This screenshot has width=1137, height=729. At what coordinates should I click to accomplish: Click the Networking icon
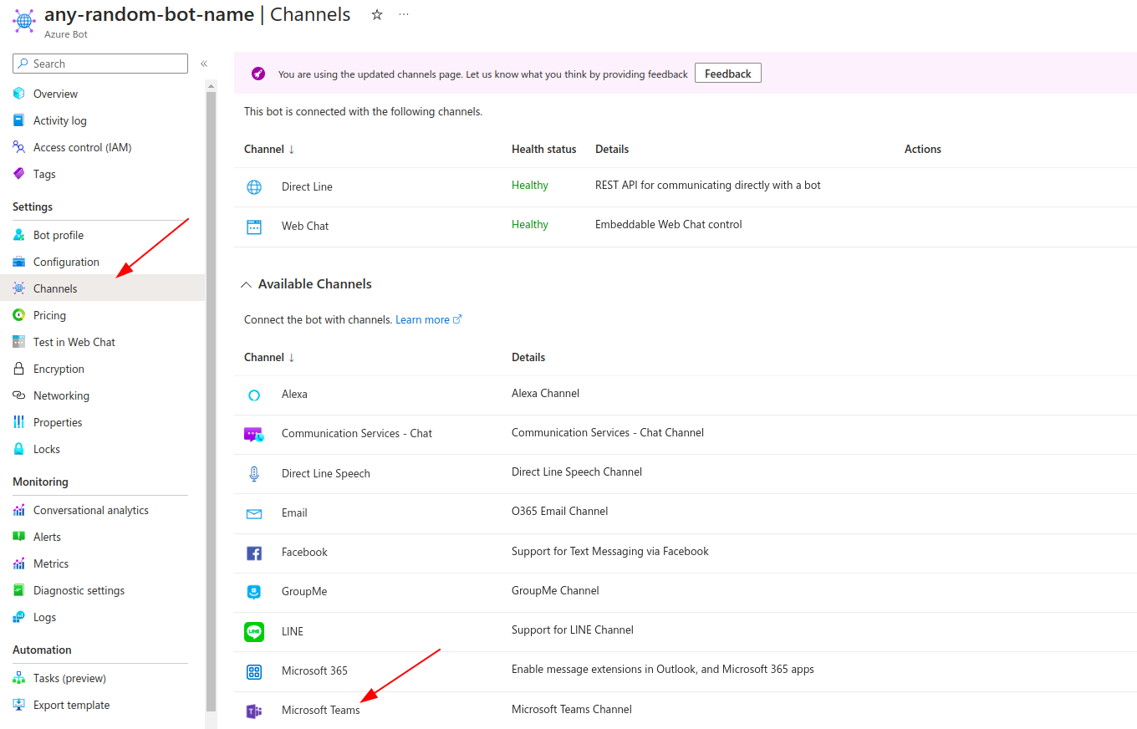click(19, 395)
